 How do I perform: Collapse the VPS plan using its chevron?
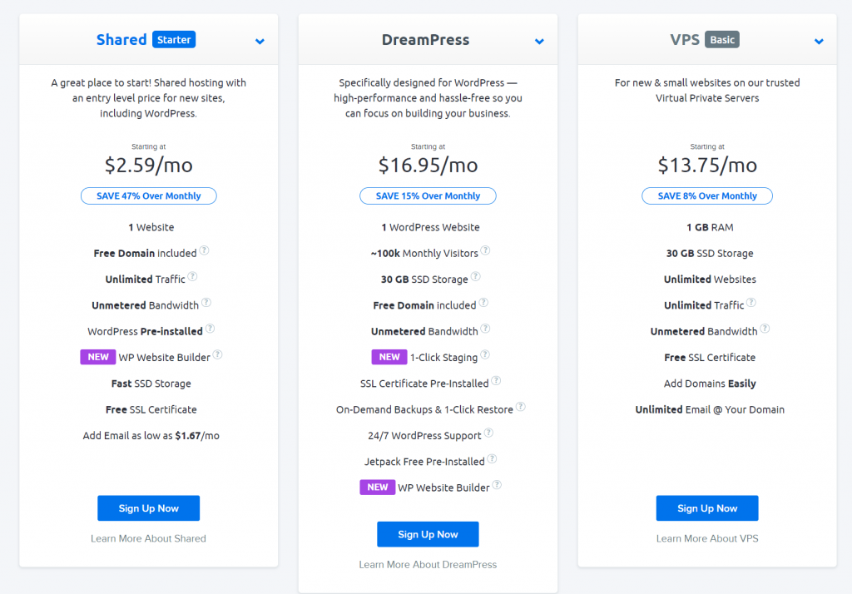coord(817,39)
